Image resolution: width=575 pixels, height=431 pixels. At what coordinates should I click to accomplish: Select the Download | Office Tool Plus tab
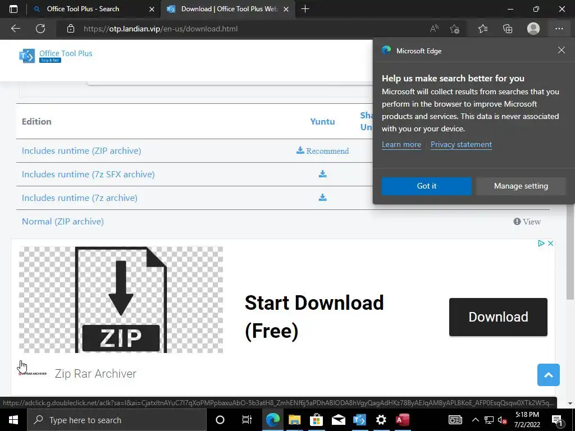(x=229, y=9)
